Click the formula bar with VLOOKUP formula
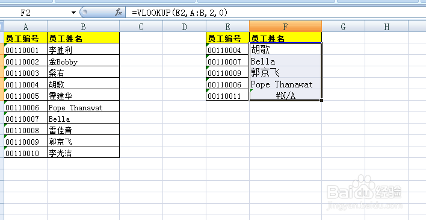This screenshot has width=426, height=220. (276, 13)
